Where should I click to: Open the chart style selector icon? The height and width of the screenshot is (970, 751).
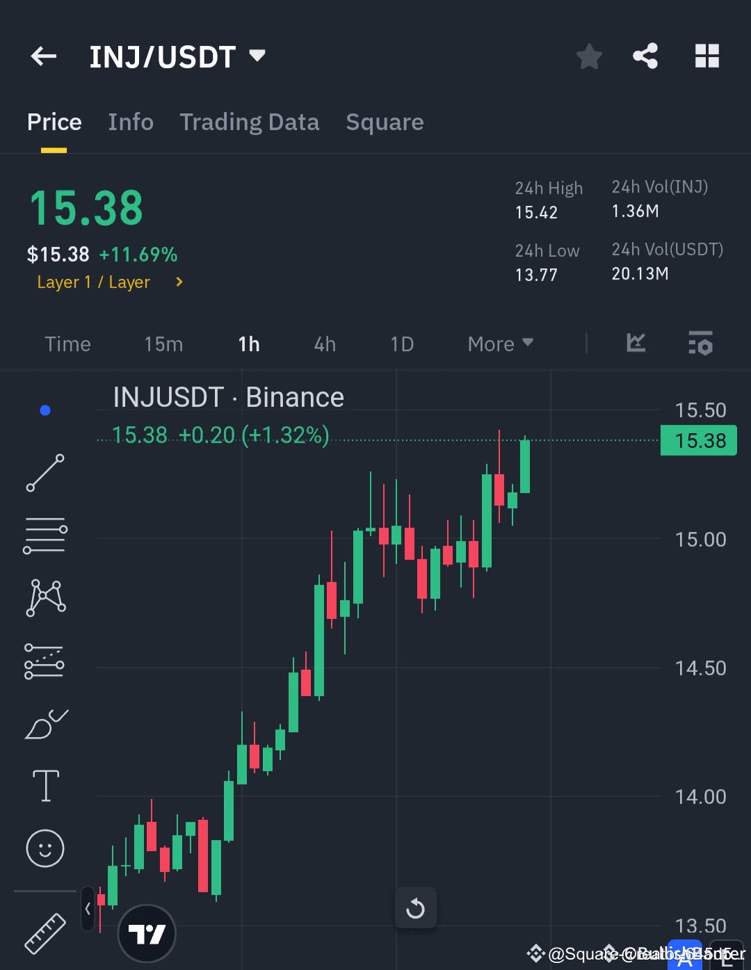tap(636, 343)
